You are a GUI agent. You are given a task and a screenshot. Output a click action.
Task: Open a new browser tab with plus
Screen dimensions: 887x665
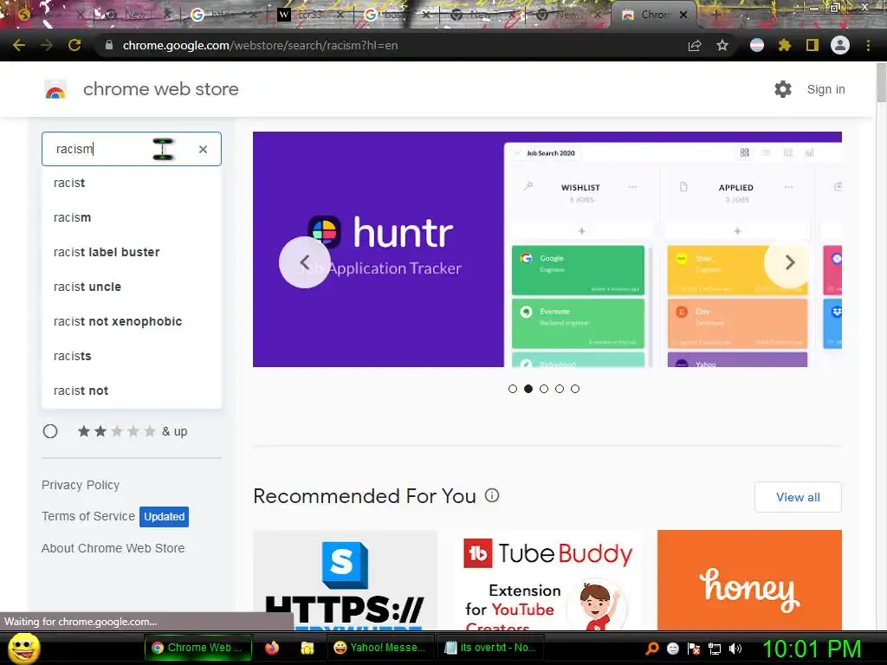coord(715,15)
